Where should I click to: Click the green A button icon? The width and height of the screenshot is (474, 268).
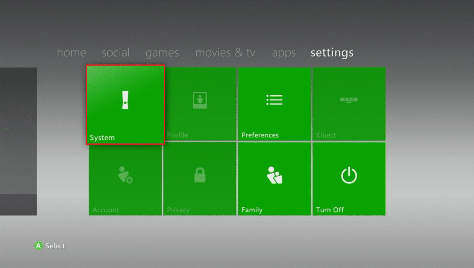click(x=38, y=246)
